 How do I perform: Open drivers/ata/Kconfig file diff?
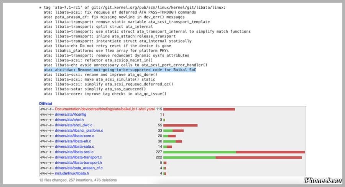coord(70,114)
